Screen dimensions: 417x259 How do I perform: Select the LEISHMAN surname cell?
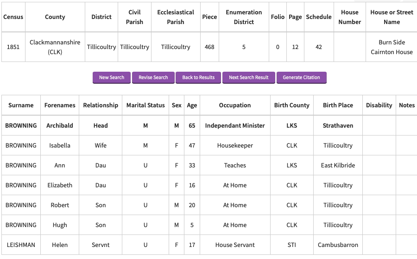(x=20, y=245)
